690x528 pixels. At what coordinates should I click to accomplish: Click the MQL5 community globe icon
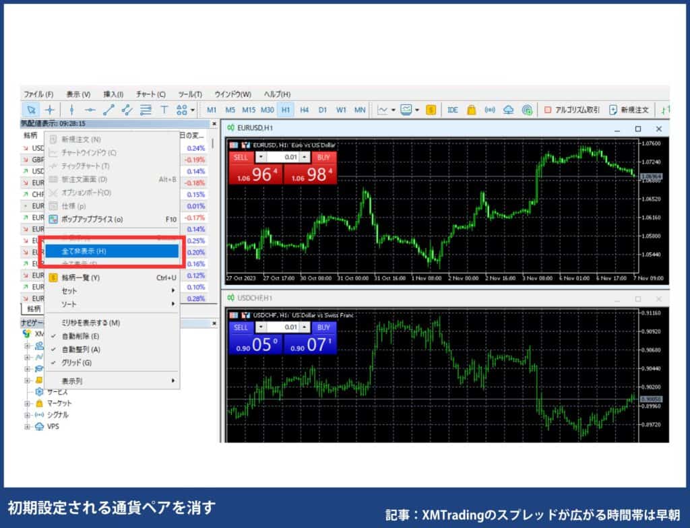coord(528,110)
